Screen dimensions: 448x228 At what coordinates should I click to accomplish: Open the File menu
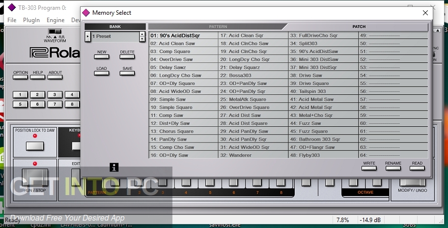pyautogui.click(x=12, y=20)
